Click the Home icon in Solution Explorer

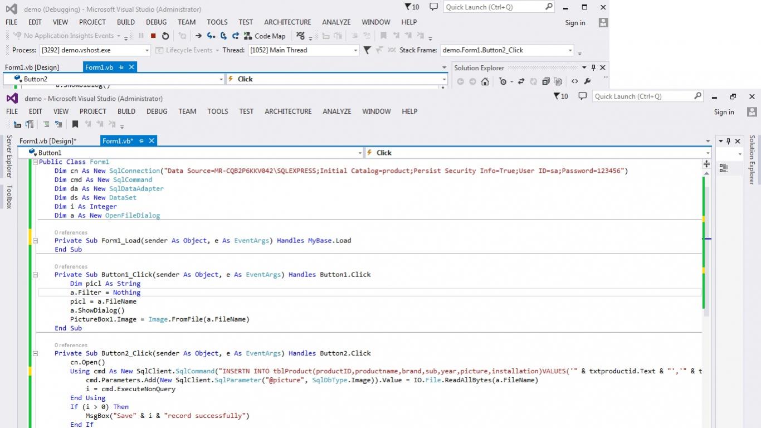(x=485, y=81)
